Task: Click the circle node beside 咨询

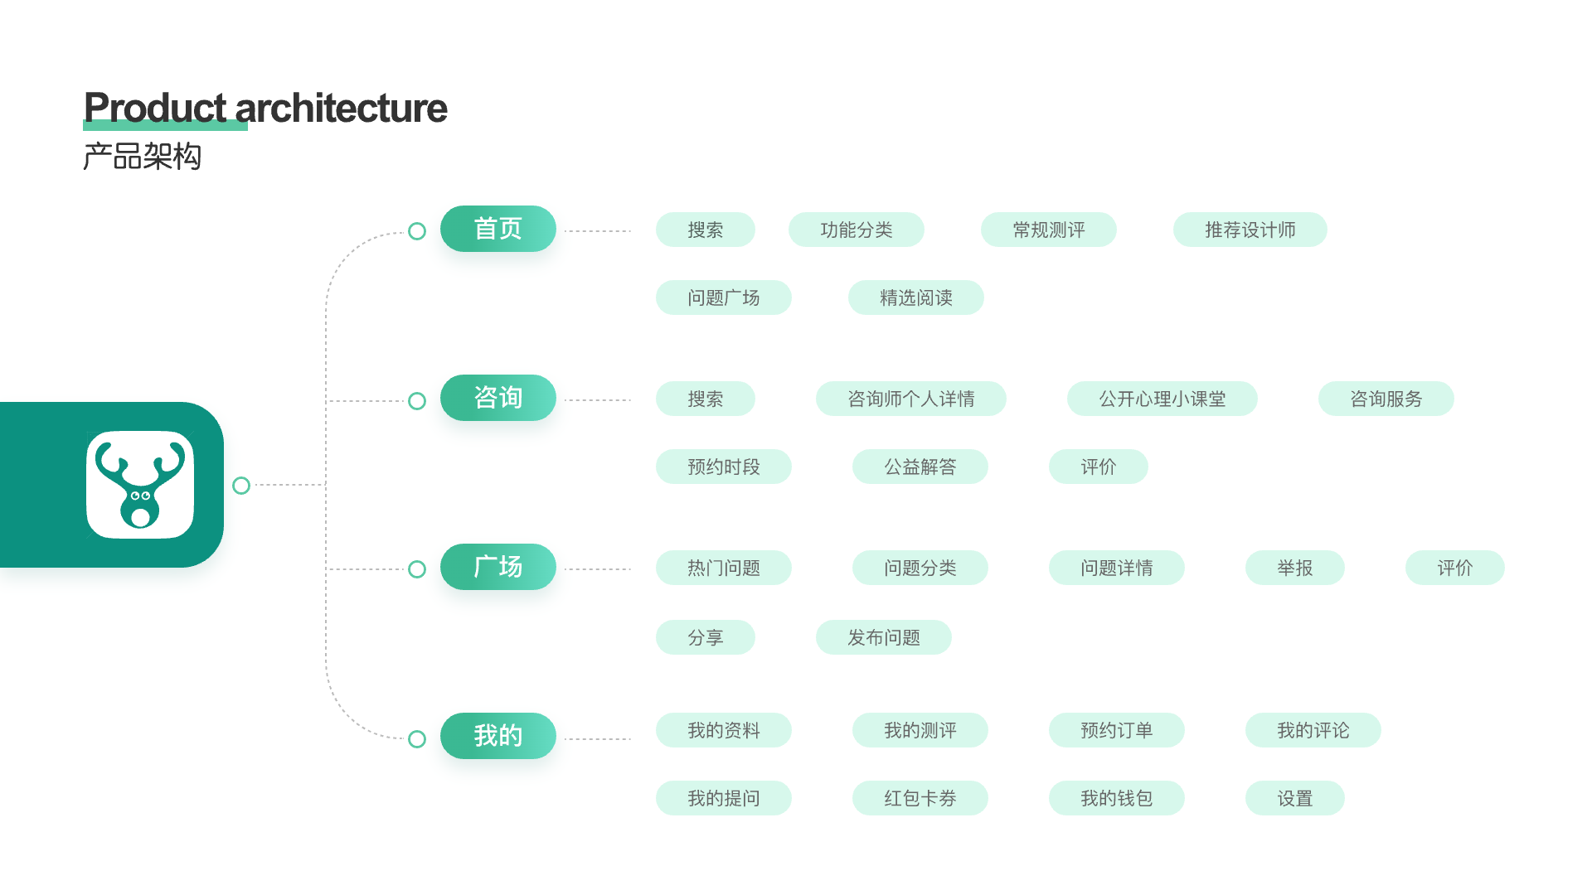Action: [x=417, y=401]
